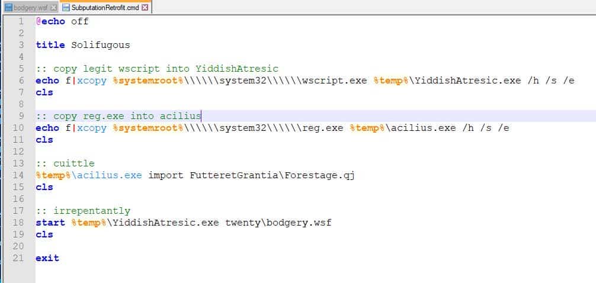Screen dimensions: 596x283
Task: Click line number 13 in the margin
Action: [18, 163]
